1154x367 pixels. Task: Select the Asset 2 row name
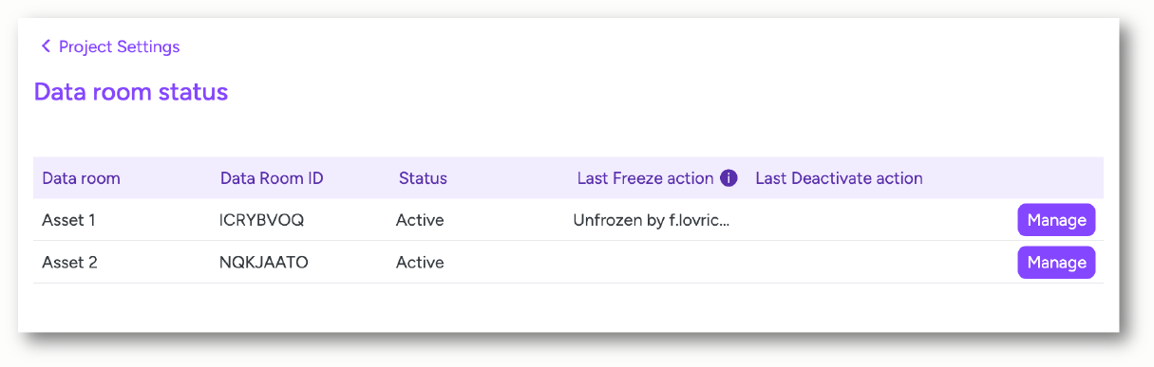pyautogui.click(x=70, y=263)
